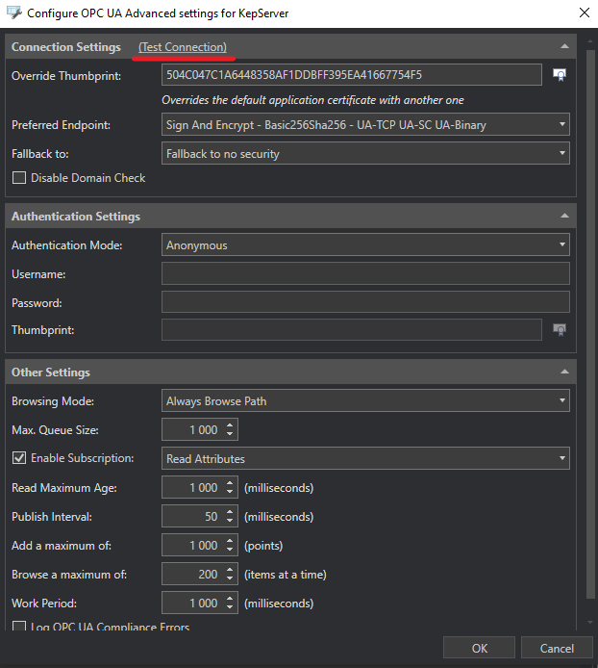Increase Work Period value
This screenshot has width=598, height=668.
230,599
